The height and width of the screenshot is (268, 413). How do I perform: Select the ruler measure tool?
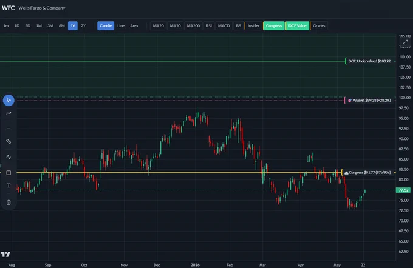point(9,141)
